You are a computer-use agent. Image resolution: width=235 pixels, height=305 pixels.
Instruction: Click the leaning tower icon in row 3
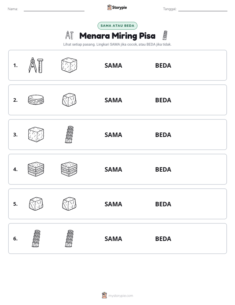69,135
